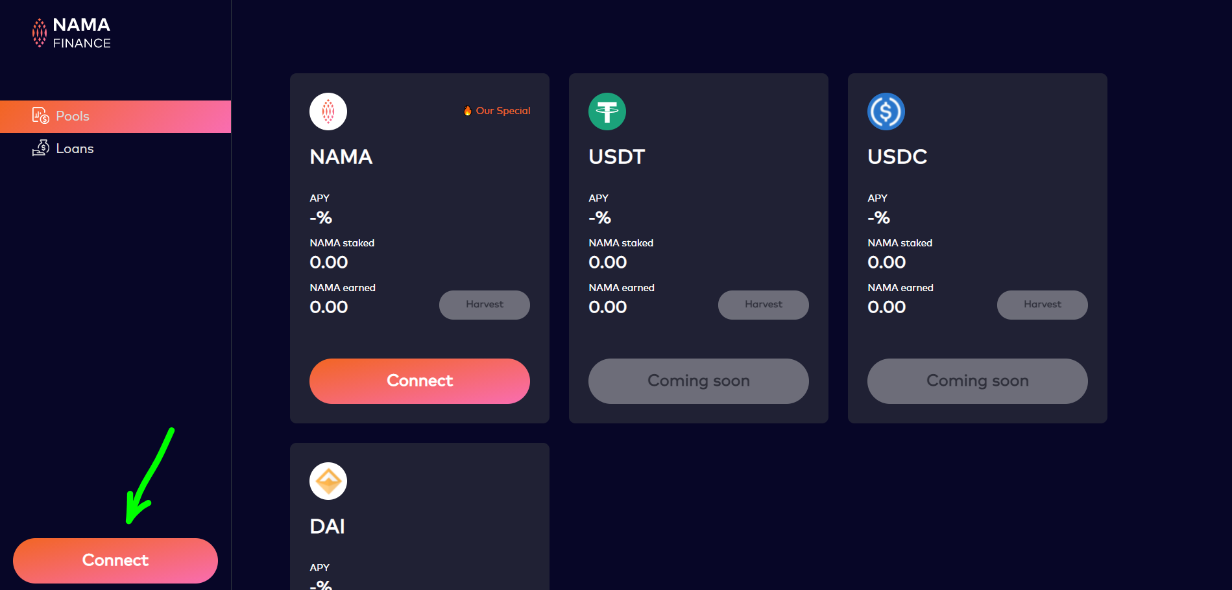Click the NAMA FINANCE brand text
1232x590 pixels.
click(82, 33)
